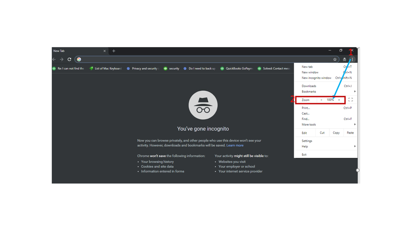Select 'New window' from the menu
Viewport: 412px width, 231px height.
coord(326,72)
